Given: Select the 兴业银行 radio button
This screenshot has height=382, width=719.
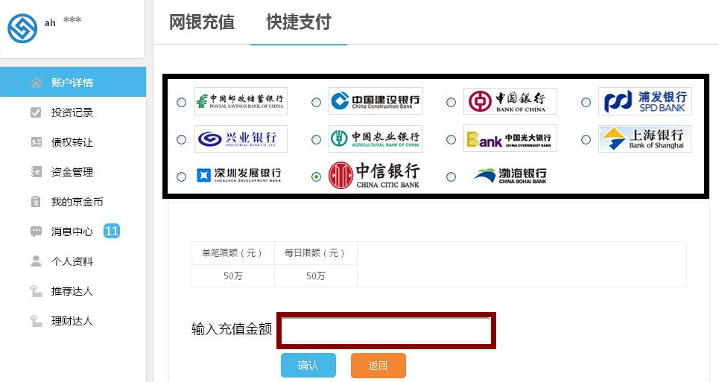Looking at the screenshot, I should (x=182, y=139).
